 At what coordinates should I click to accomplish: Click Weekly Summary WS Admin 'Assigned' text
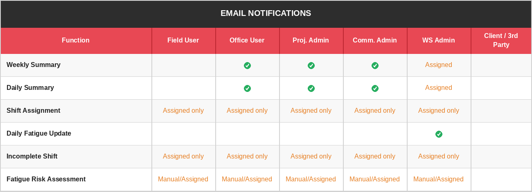click(438, 65)
